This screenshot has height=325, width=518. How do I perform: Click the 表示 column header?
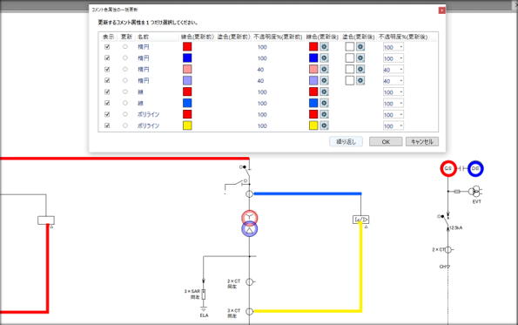(x=109, y=37)
